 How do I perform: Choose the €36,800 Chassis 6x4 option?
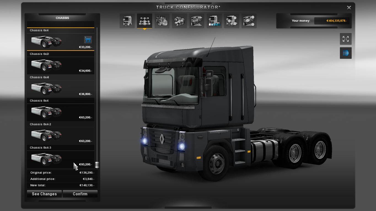coord(60,89)
